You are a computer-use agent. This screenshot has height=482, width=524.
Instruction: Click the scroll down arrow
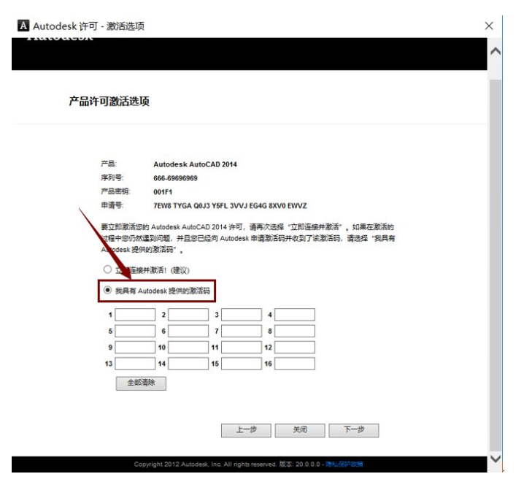[x=496, y=458]
